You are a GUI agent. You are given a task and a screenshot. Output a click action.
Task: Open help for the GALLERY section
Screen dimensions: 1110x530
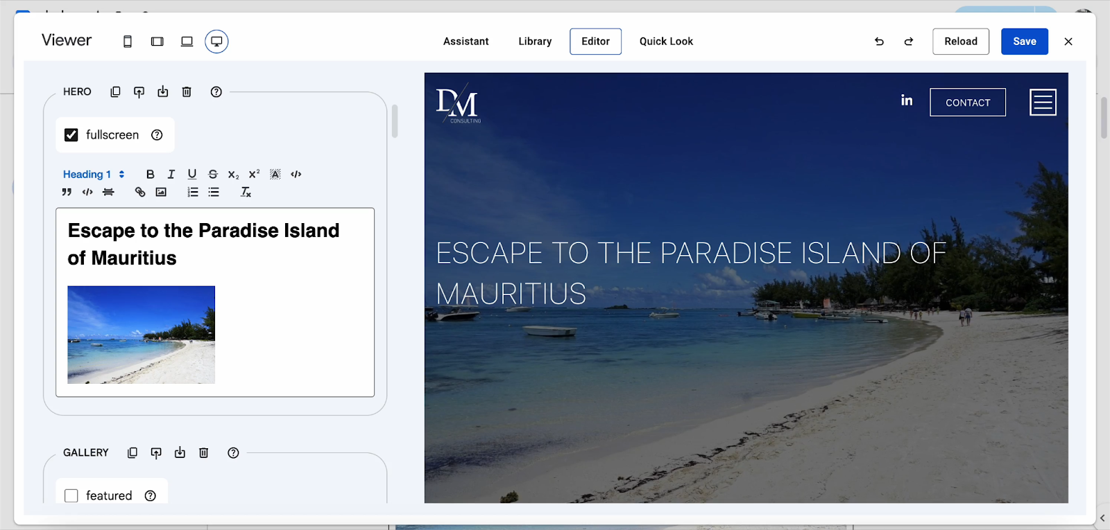tap(233, 452)
